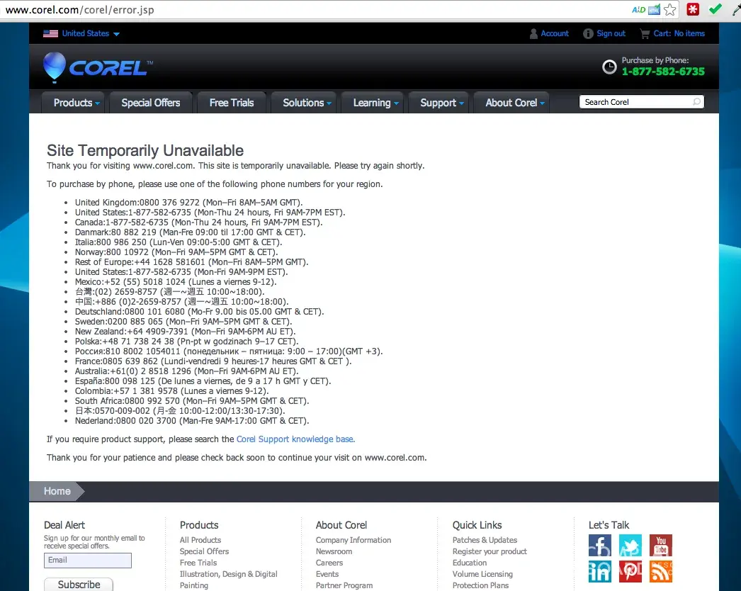The height and width of the screenshot is (591, 741).
Task: Click the Sign out link
Action: [x=611, y=33]
